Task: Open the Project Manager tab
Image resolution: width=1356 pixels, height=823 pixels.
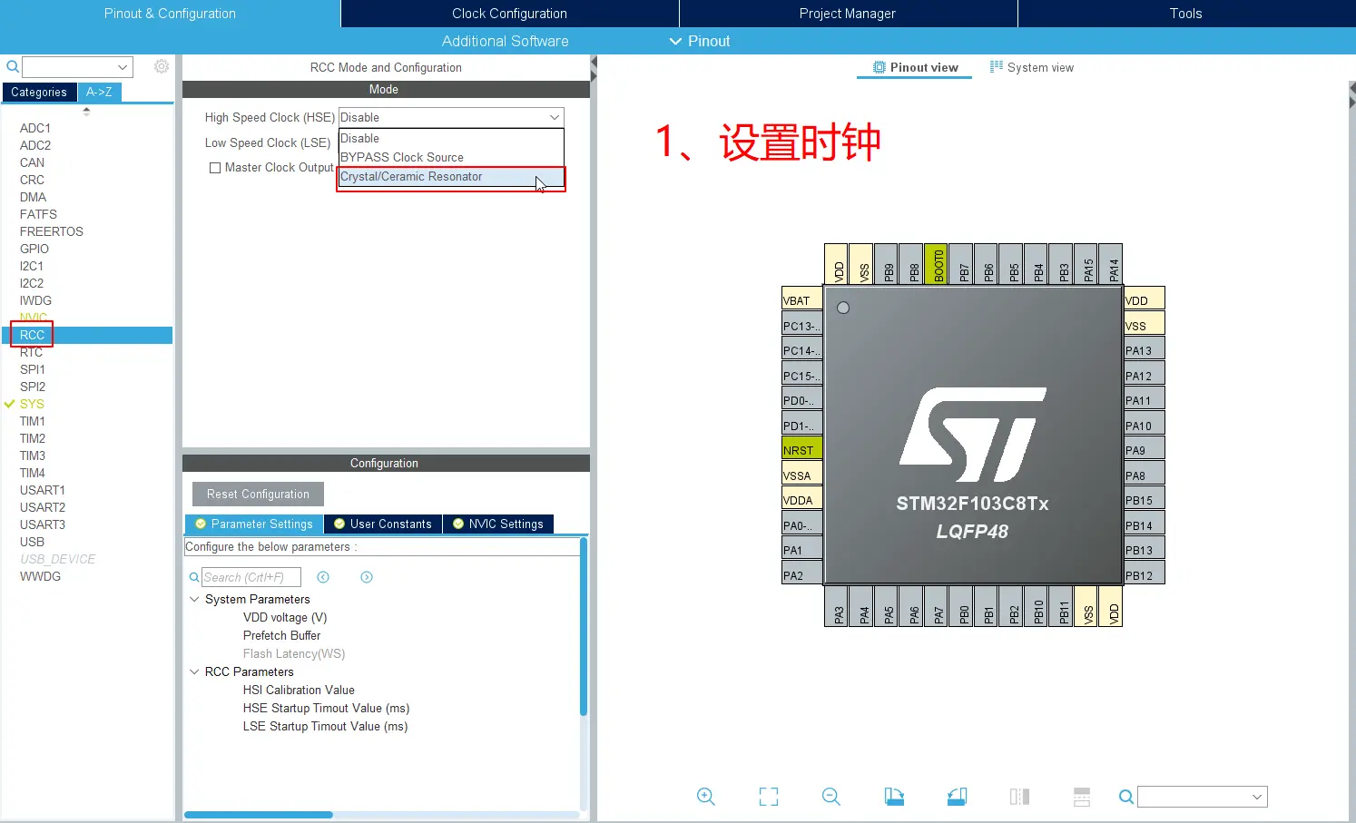Action: coord(848,14)
